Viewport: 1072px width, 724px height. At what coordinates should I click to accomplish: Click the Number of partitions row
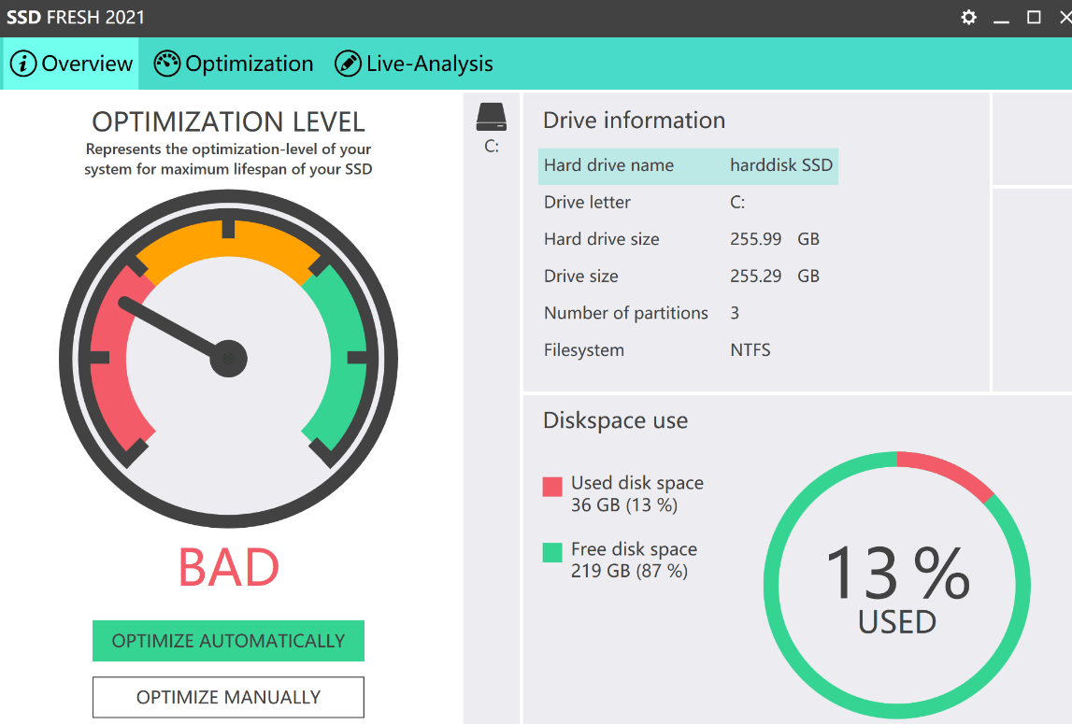pyautogui.click(x=654, y=313)
